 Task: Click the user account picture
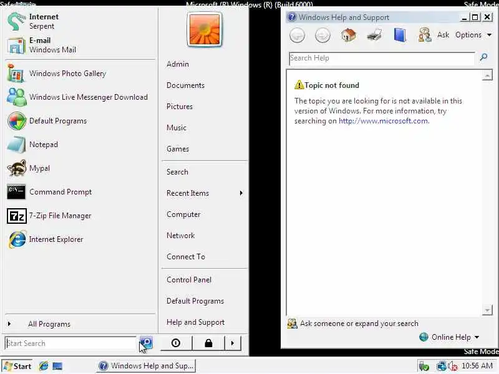point(205,29)
